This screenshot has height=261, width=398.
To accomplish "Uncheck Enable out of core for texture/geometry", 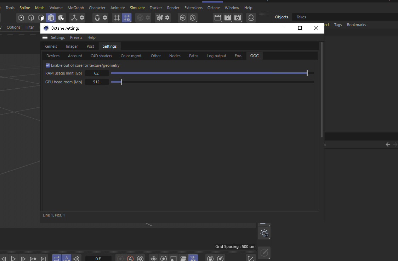I will [48, 65].
